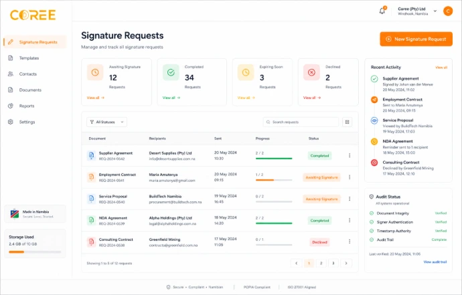The width and height of the screenshot is (462, 295).
Task: Select page 3 in pagination
Action: [x=333, y=263]
